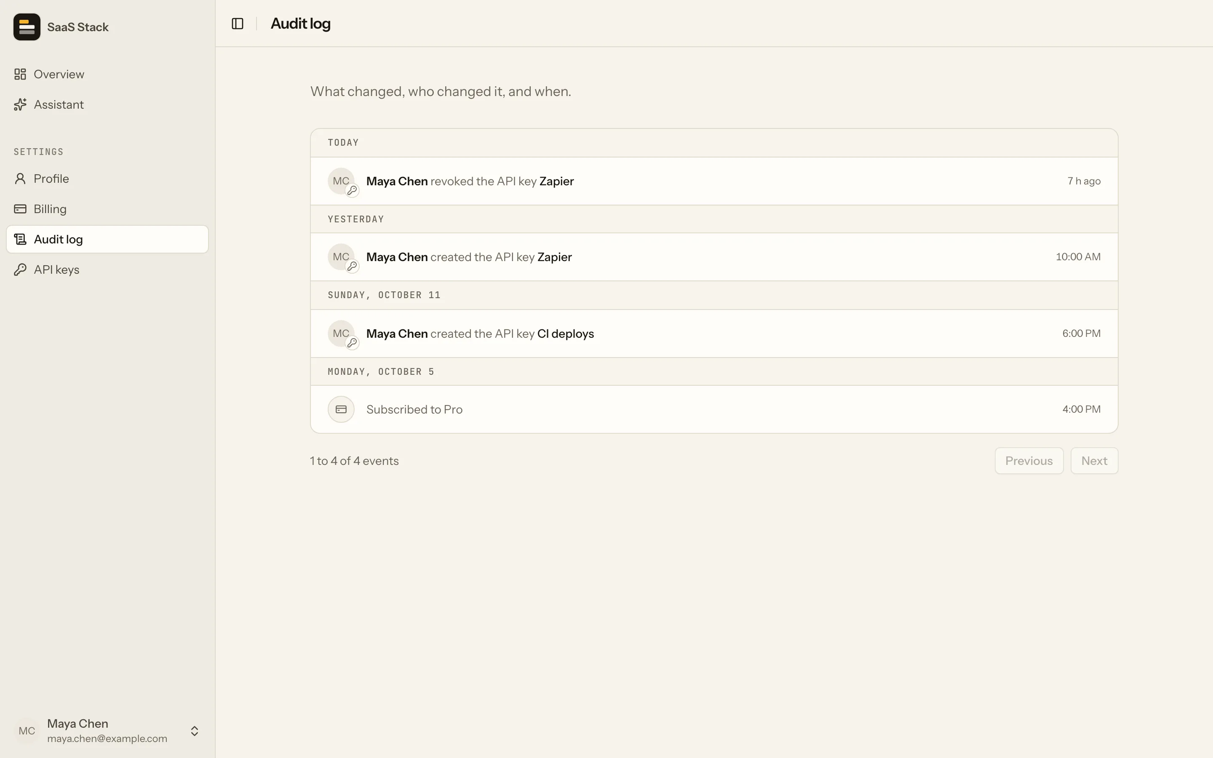Click the Subscribed to Pro text
This screenshot has height=758, width=1213.
pyautogui.click(x=414, y=410)
